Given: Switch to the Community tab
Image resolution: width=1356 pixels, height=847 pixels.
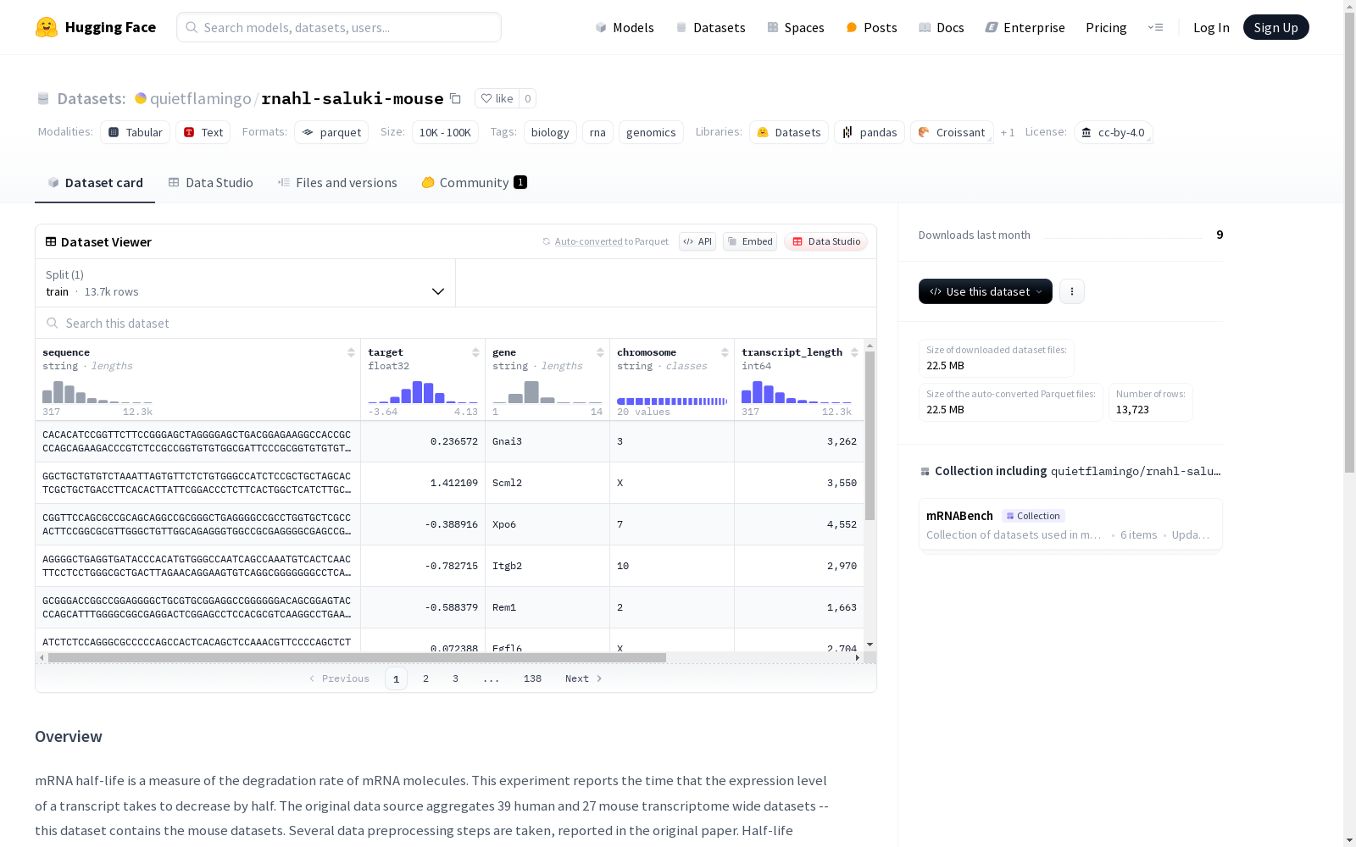Looking at the screenshot, I should click(x=474, y=182).
